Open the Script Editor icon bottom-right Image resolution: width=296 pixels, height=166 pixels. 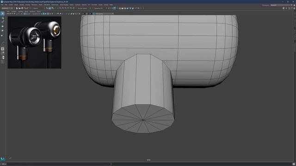(294, 164)
